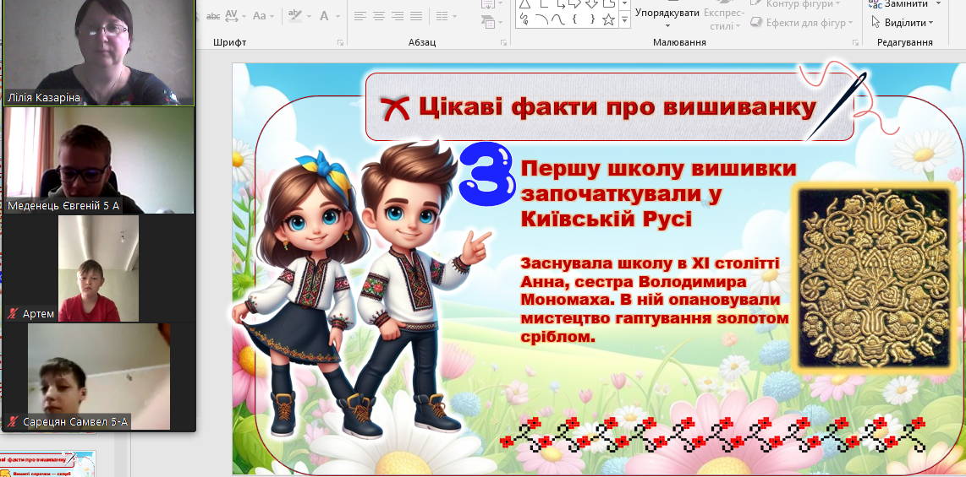Viewport: 966px width, 477px height.
Task: Pick the block right arrow shape
Action: 575,3
